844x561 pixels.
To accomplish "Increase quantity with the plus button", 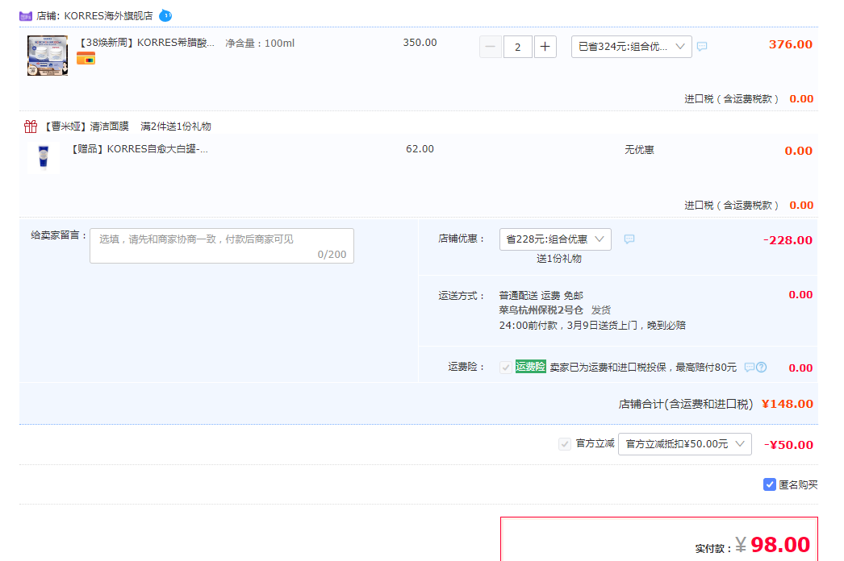I will pos(545,47).
